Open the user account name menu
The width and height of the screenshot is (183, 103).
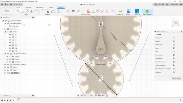pyautogui.click(x=174, y=5)
